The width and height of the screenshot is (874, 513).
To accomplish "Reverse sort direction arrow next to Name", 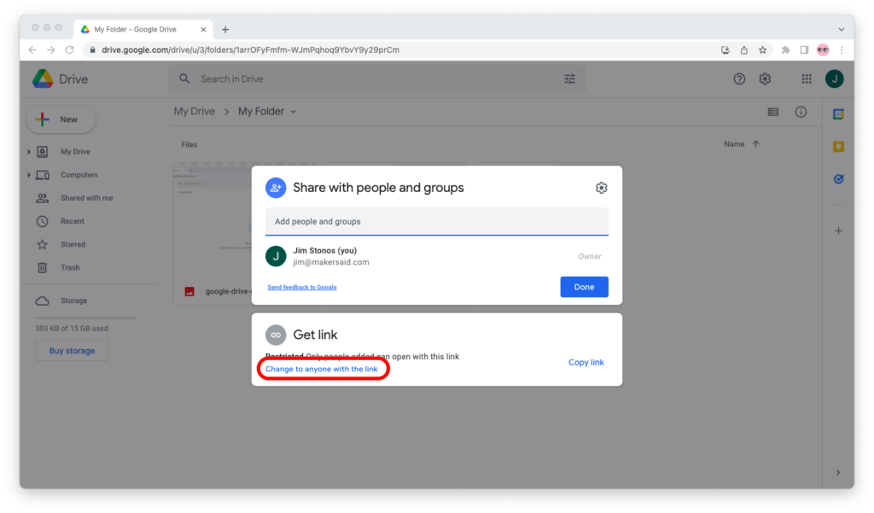I will 756,144.
